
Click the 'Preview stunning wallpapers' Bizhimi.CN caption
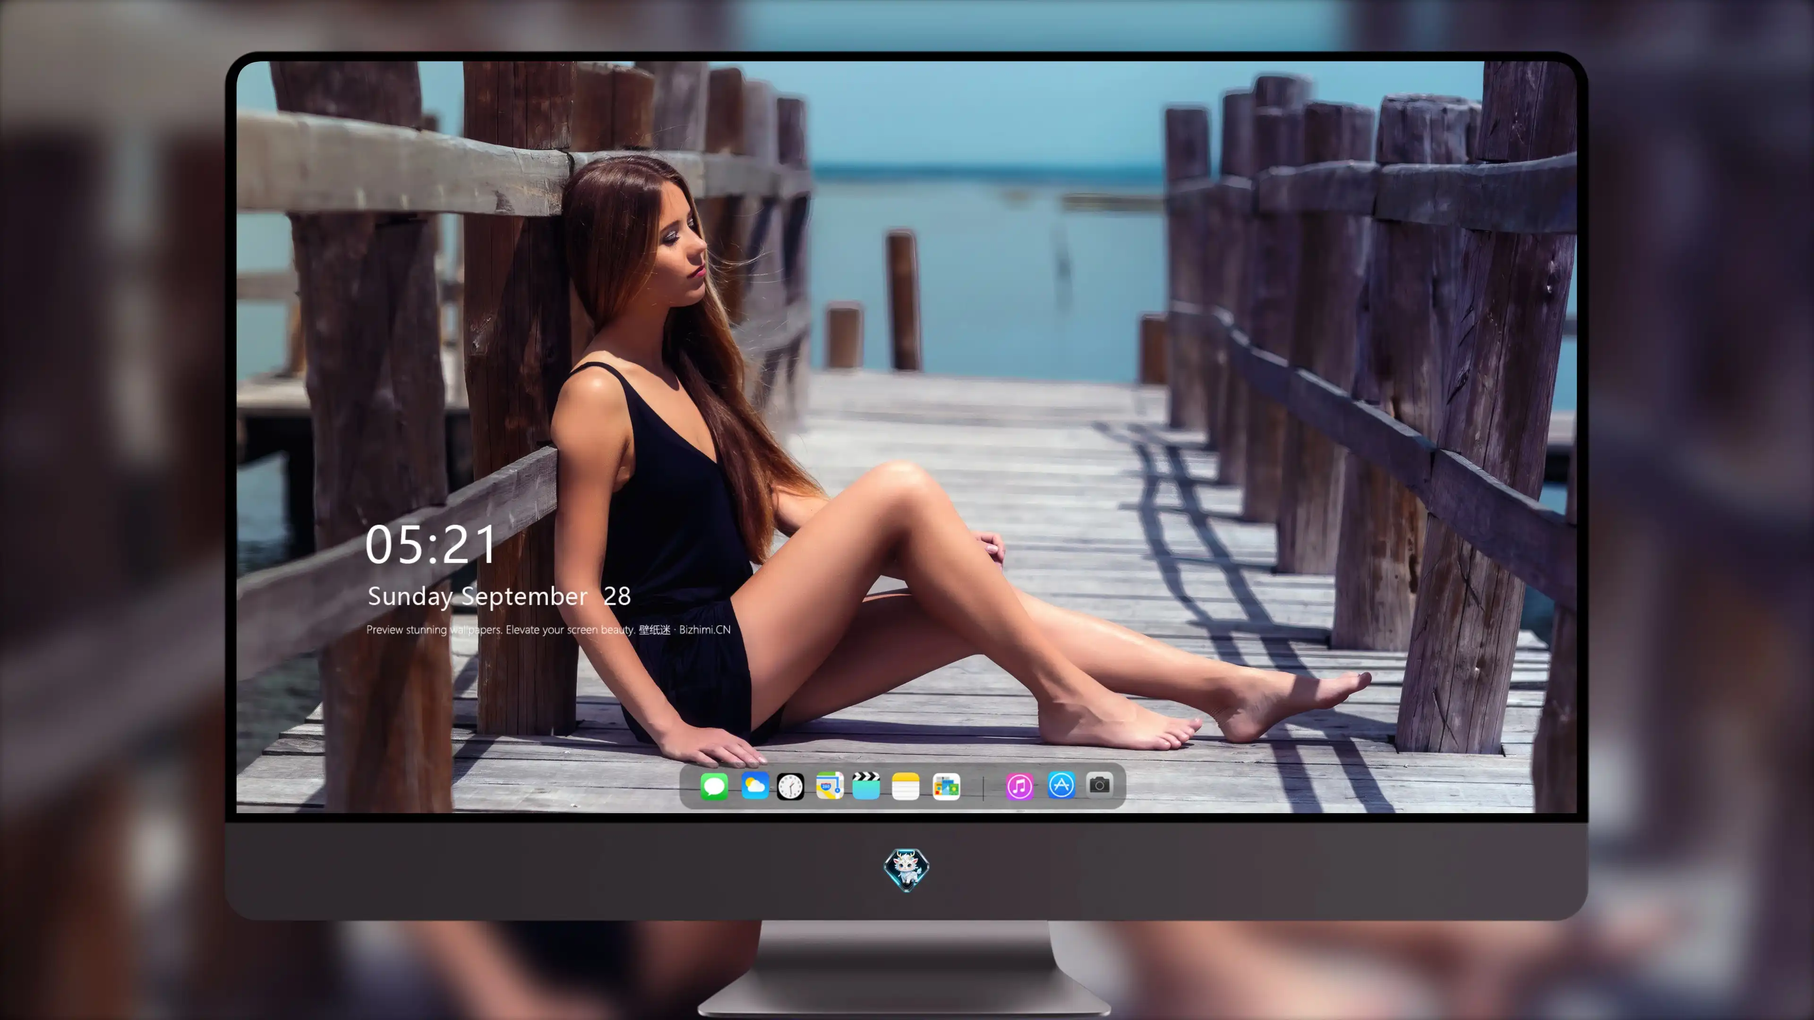pos(548,630)
